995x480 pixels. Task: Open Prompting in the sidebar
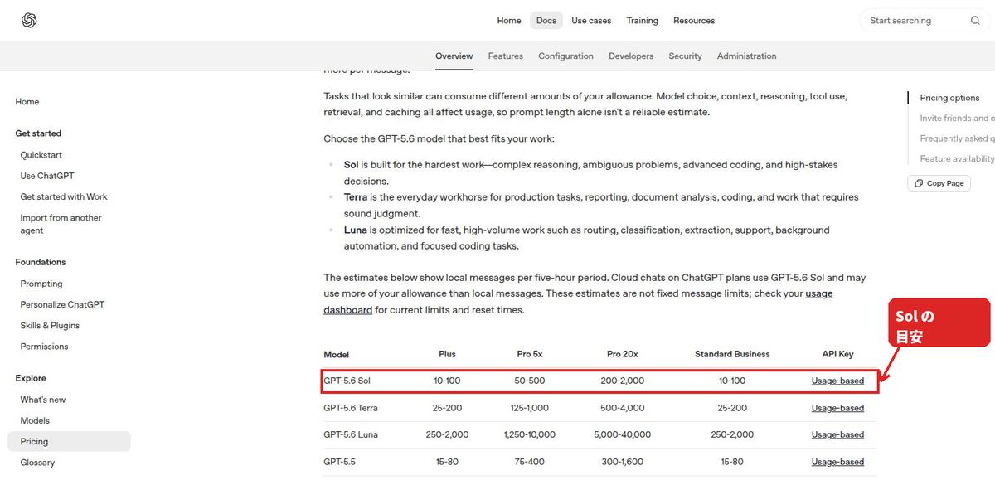pyautogui.click(x=41, y=284)
